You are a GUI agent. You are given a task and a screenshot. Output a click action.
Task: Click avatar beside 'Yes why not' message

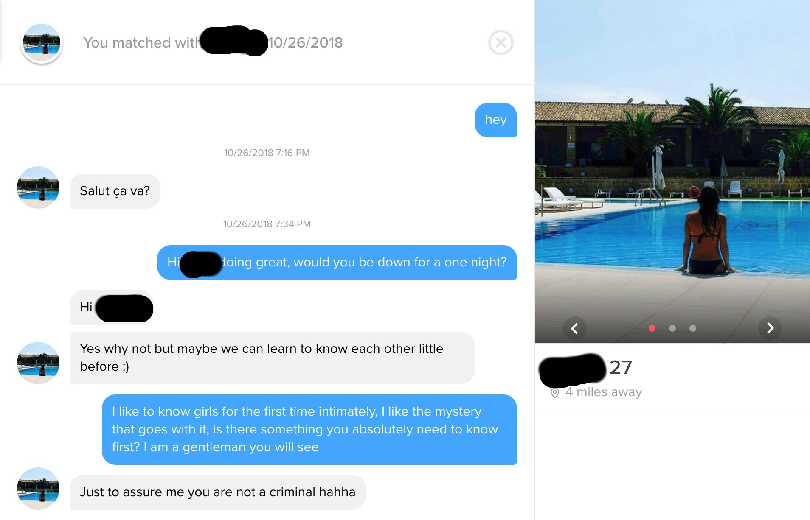tap(38, 363)
